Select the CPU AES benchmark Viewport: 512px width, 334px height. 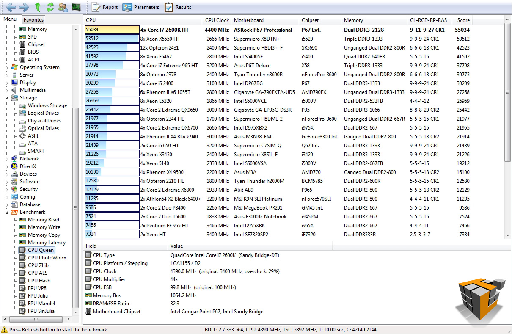point(38,273)
